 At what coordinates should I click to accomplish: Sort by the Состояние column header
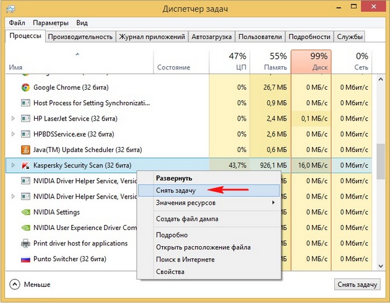click(181, 62)
